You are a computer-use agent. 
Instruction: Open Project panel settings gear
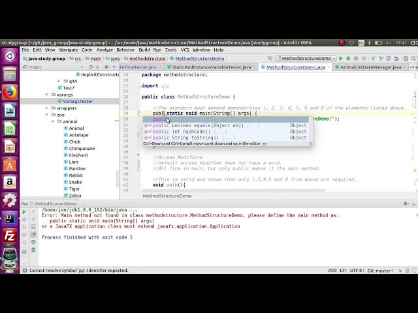106,67
